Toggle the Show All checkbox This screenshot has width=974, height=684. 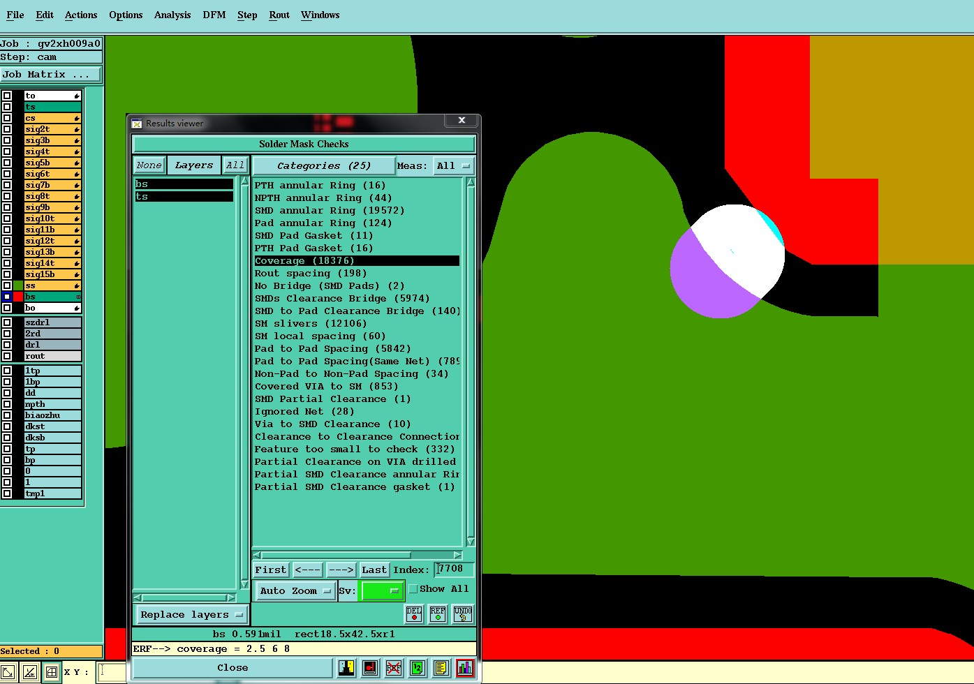click(x=413, y=589)
